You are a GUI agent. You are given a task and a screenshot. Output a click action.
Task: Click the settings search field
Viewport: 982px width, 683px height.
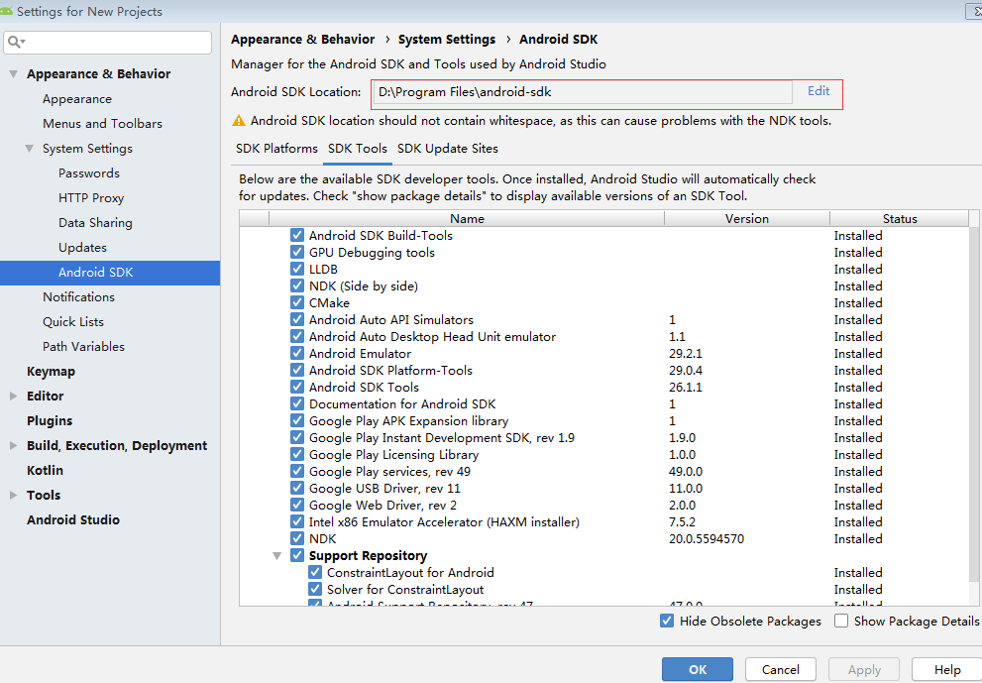pyautogui.click(x=108, y=42)
